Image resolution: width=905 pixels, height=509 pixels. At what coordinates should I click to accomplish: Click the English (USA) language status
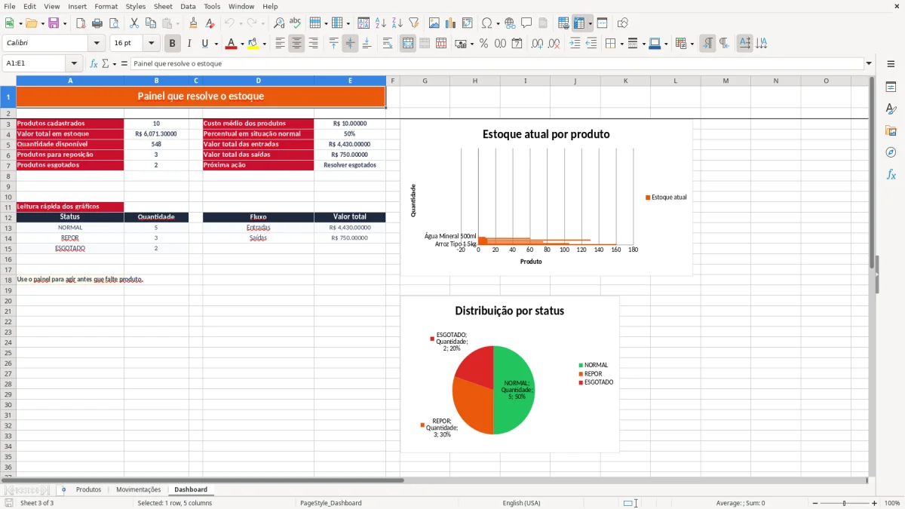[x=521, y=503]
